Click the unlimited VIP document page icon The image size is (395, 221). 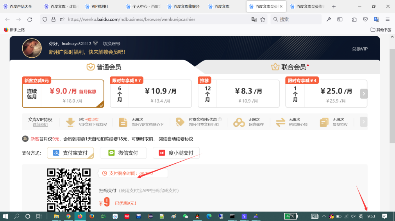pyautogui.click(x=123, y=122)
